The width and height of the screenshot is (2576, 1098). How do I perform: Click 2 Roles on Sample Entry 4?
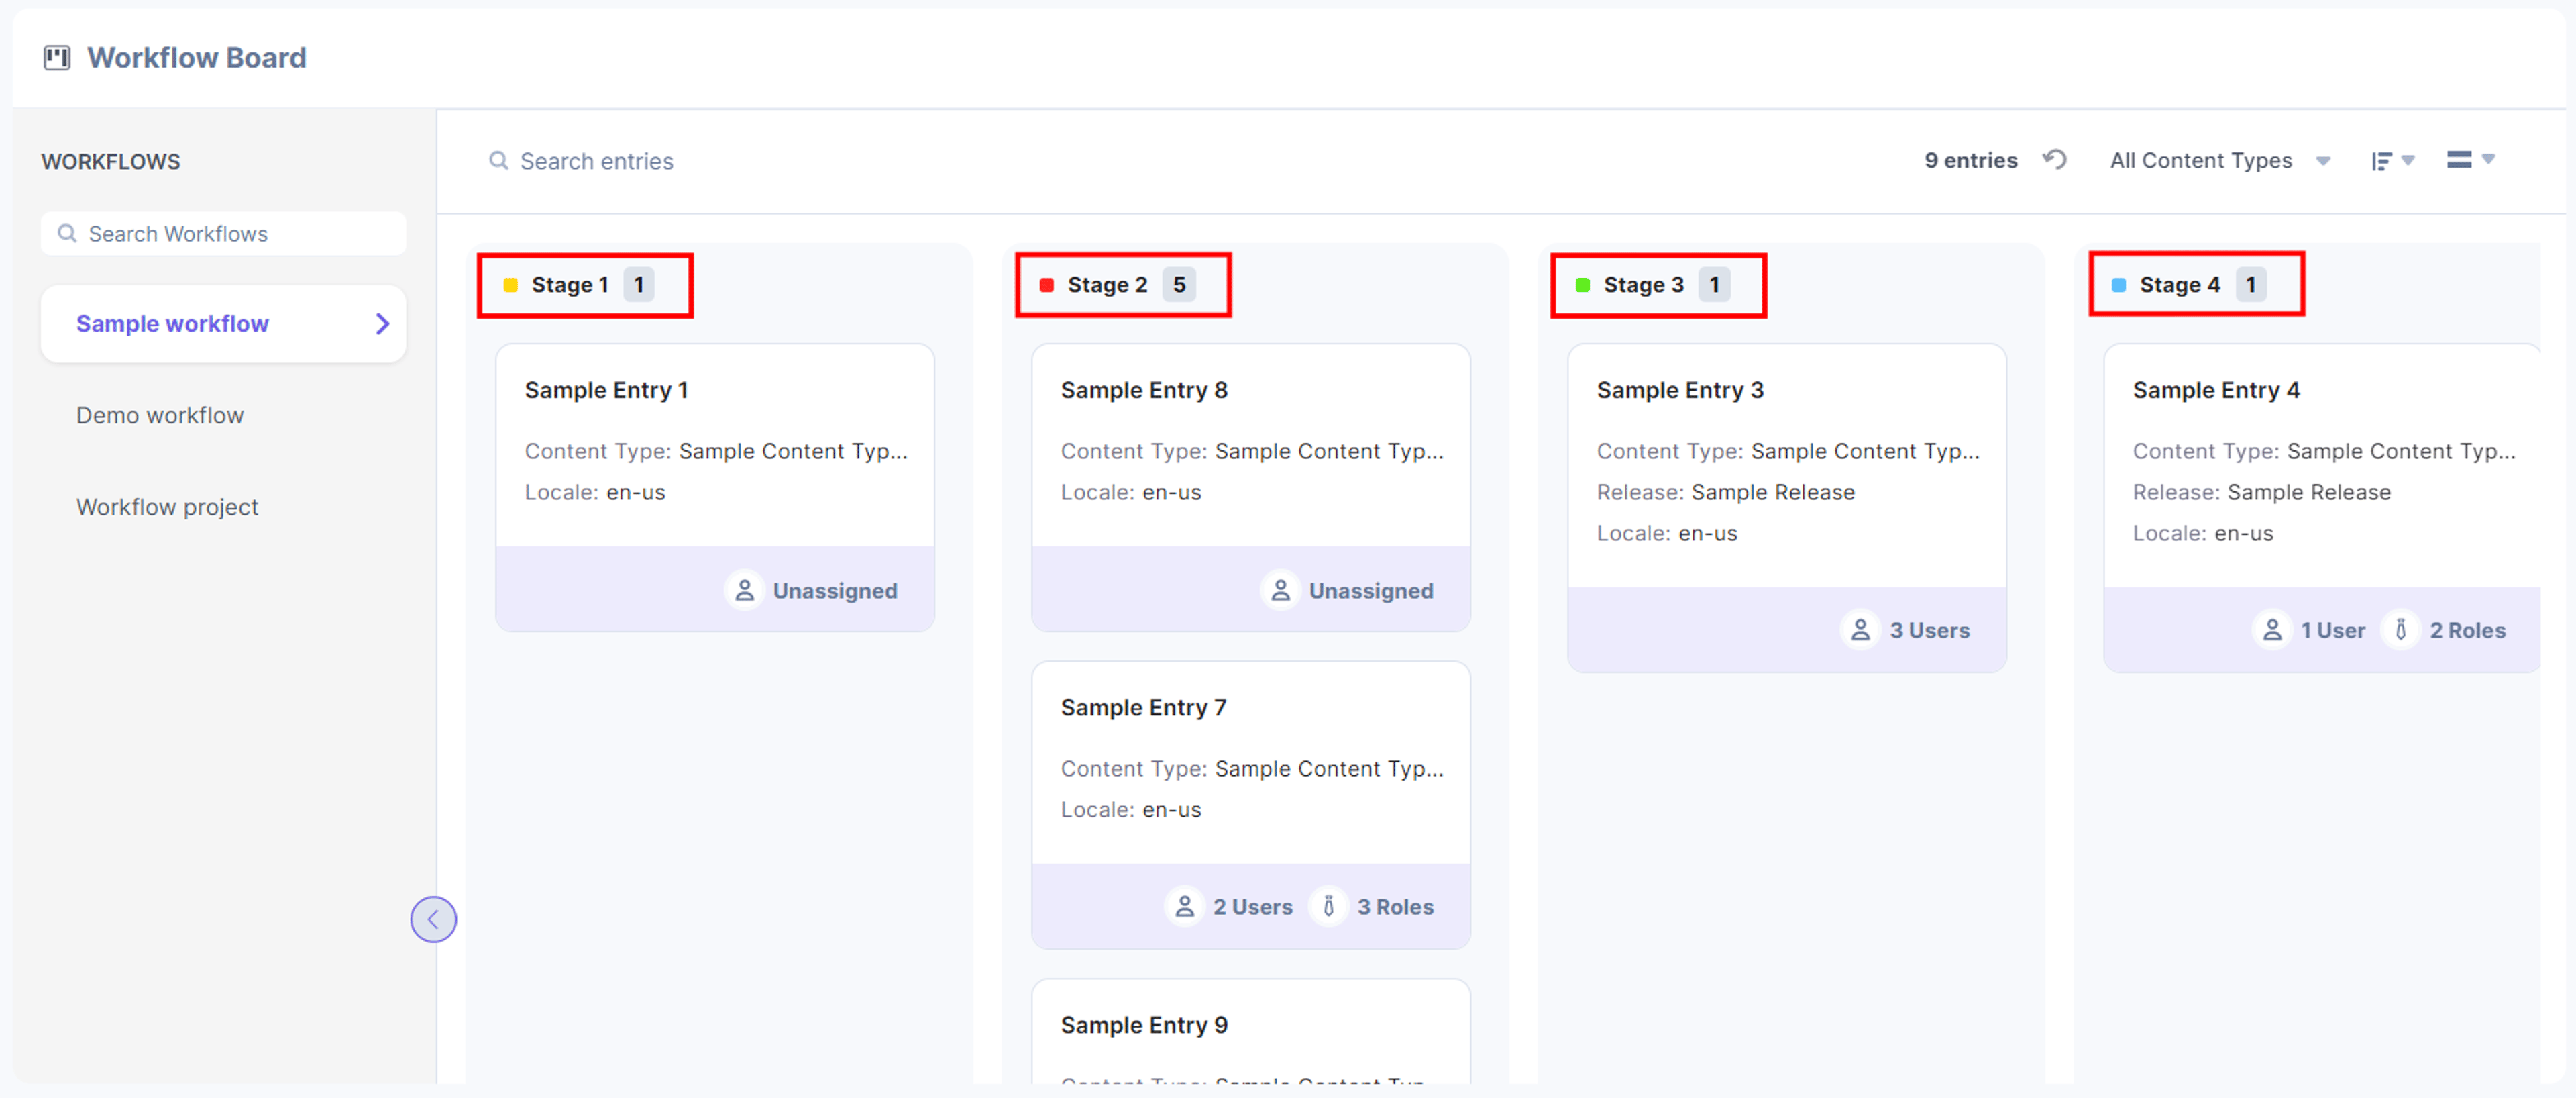[2467, 631]
